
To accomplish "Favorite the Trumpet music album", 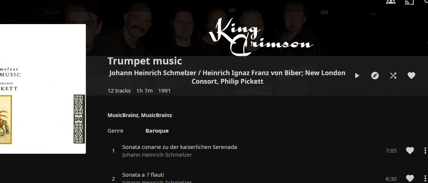I will click(x=411, y=76).
